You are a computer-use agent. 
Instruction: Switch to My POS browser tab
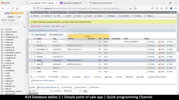pyautogui.click(x=15, y=3)
